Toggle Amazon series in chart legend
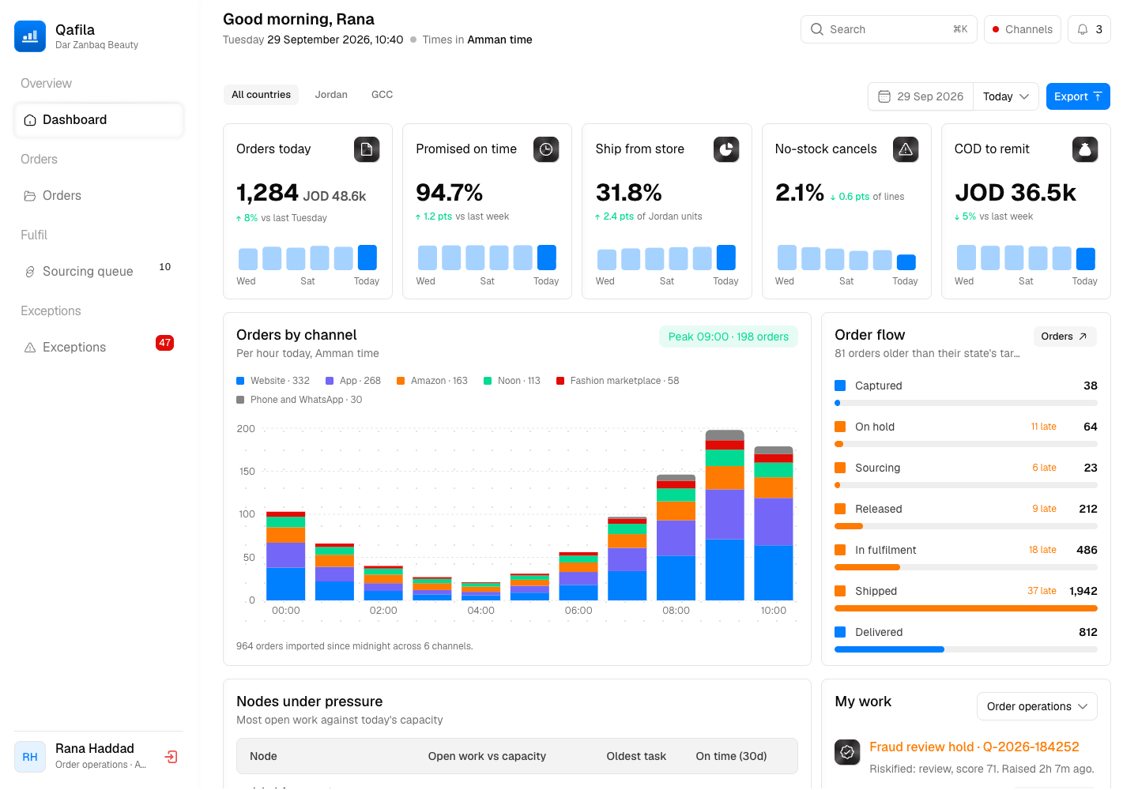The height and width of the screenshot is (790, 1138). [432, 381]
